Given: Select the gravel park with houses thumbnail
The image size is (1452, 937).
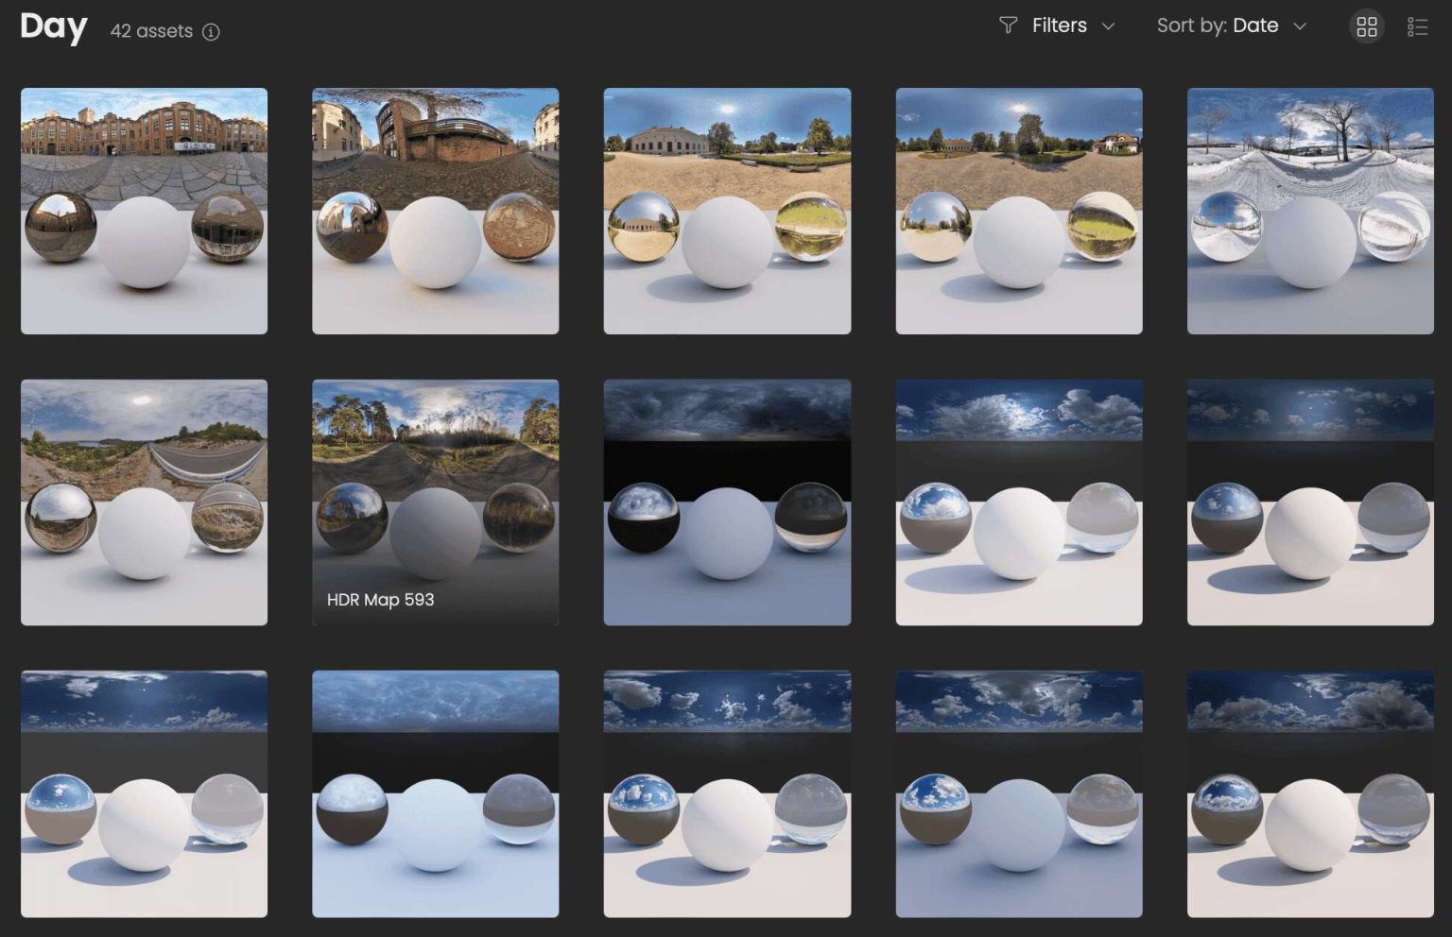Looking at the screenshot, I should click(x=1018, y=211).
